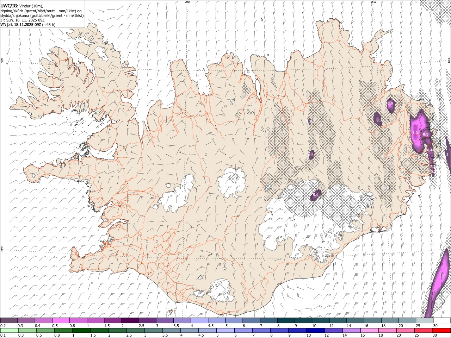
Task: Click the '0.6' snowfall value in the northeast
Action: point(390,103)
